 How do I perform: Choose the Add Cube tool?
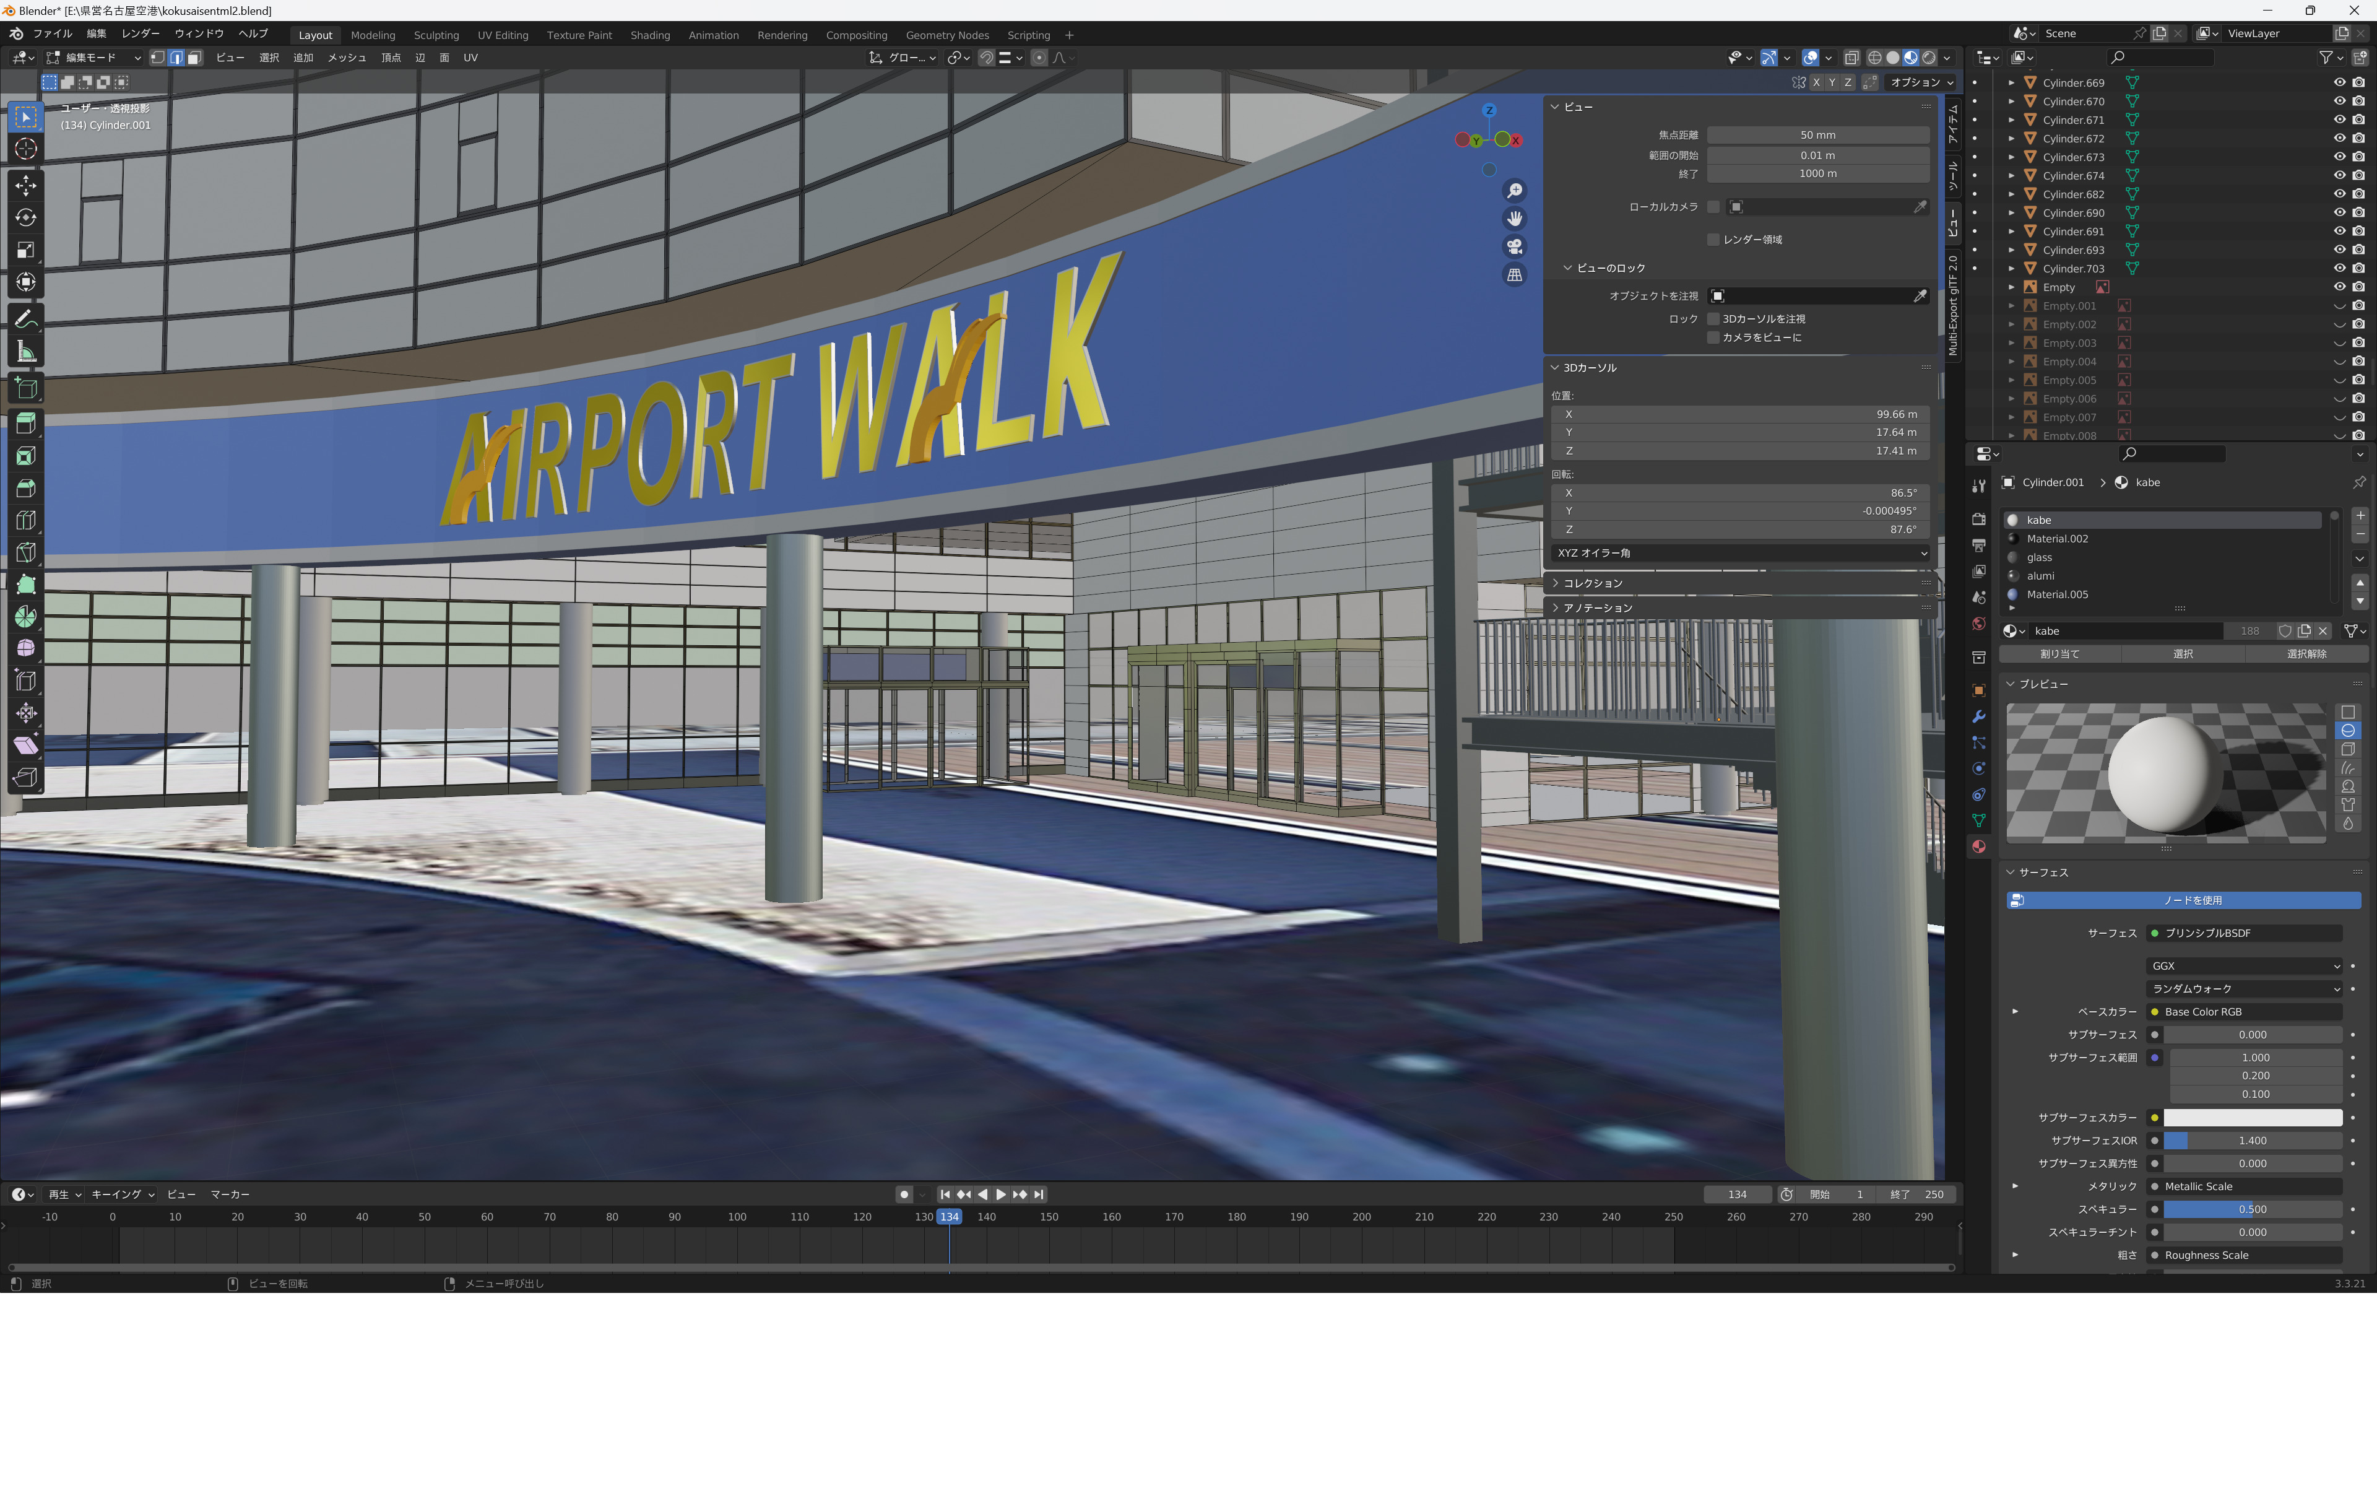click(x=27, y=388)
